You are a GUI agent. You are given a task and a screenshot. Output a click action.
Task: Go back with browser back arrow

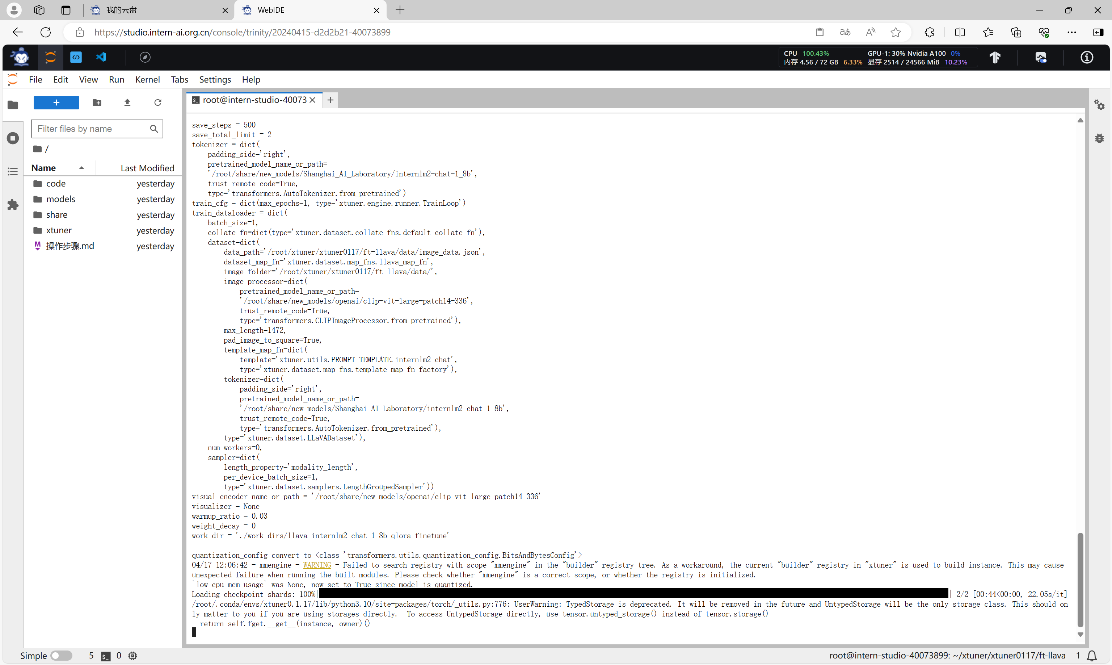coord(17,32)
